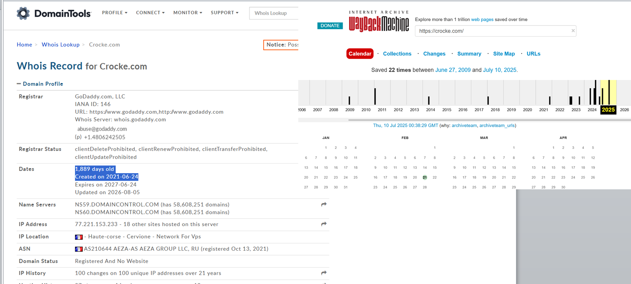The height and width of the screenshot is (284, 631).
Task: Select year 2024 on the timeline
Action: (x=592, y=110)
